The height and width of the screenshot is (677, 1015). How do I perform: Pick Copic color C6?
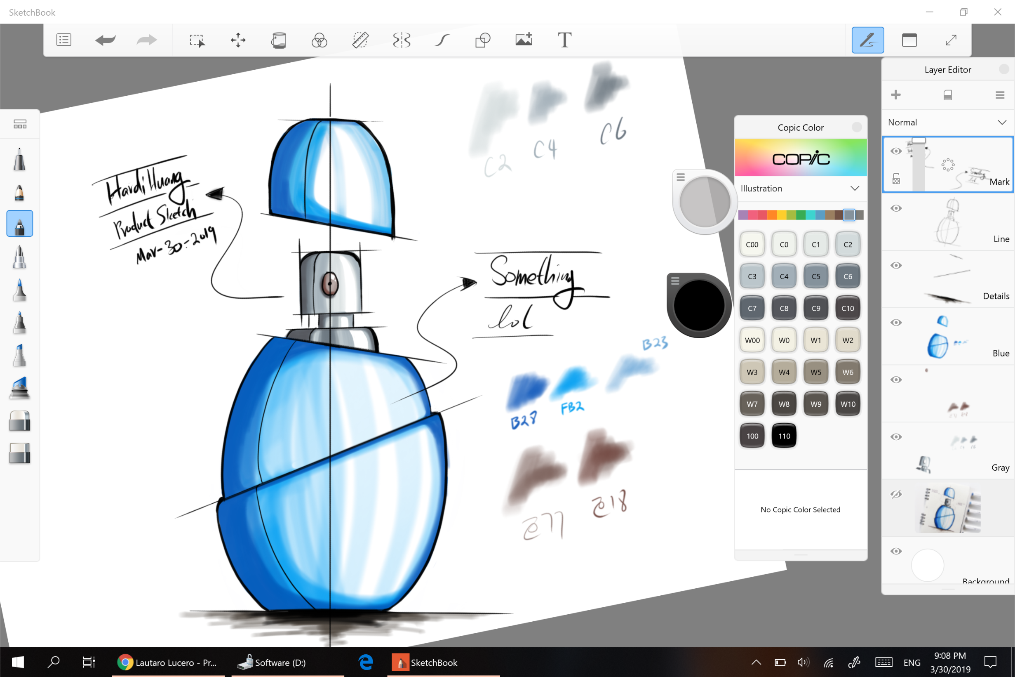point(848,276)
